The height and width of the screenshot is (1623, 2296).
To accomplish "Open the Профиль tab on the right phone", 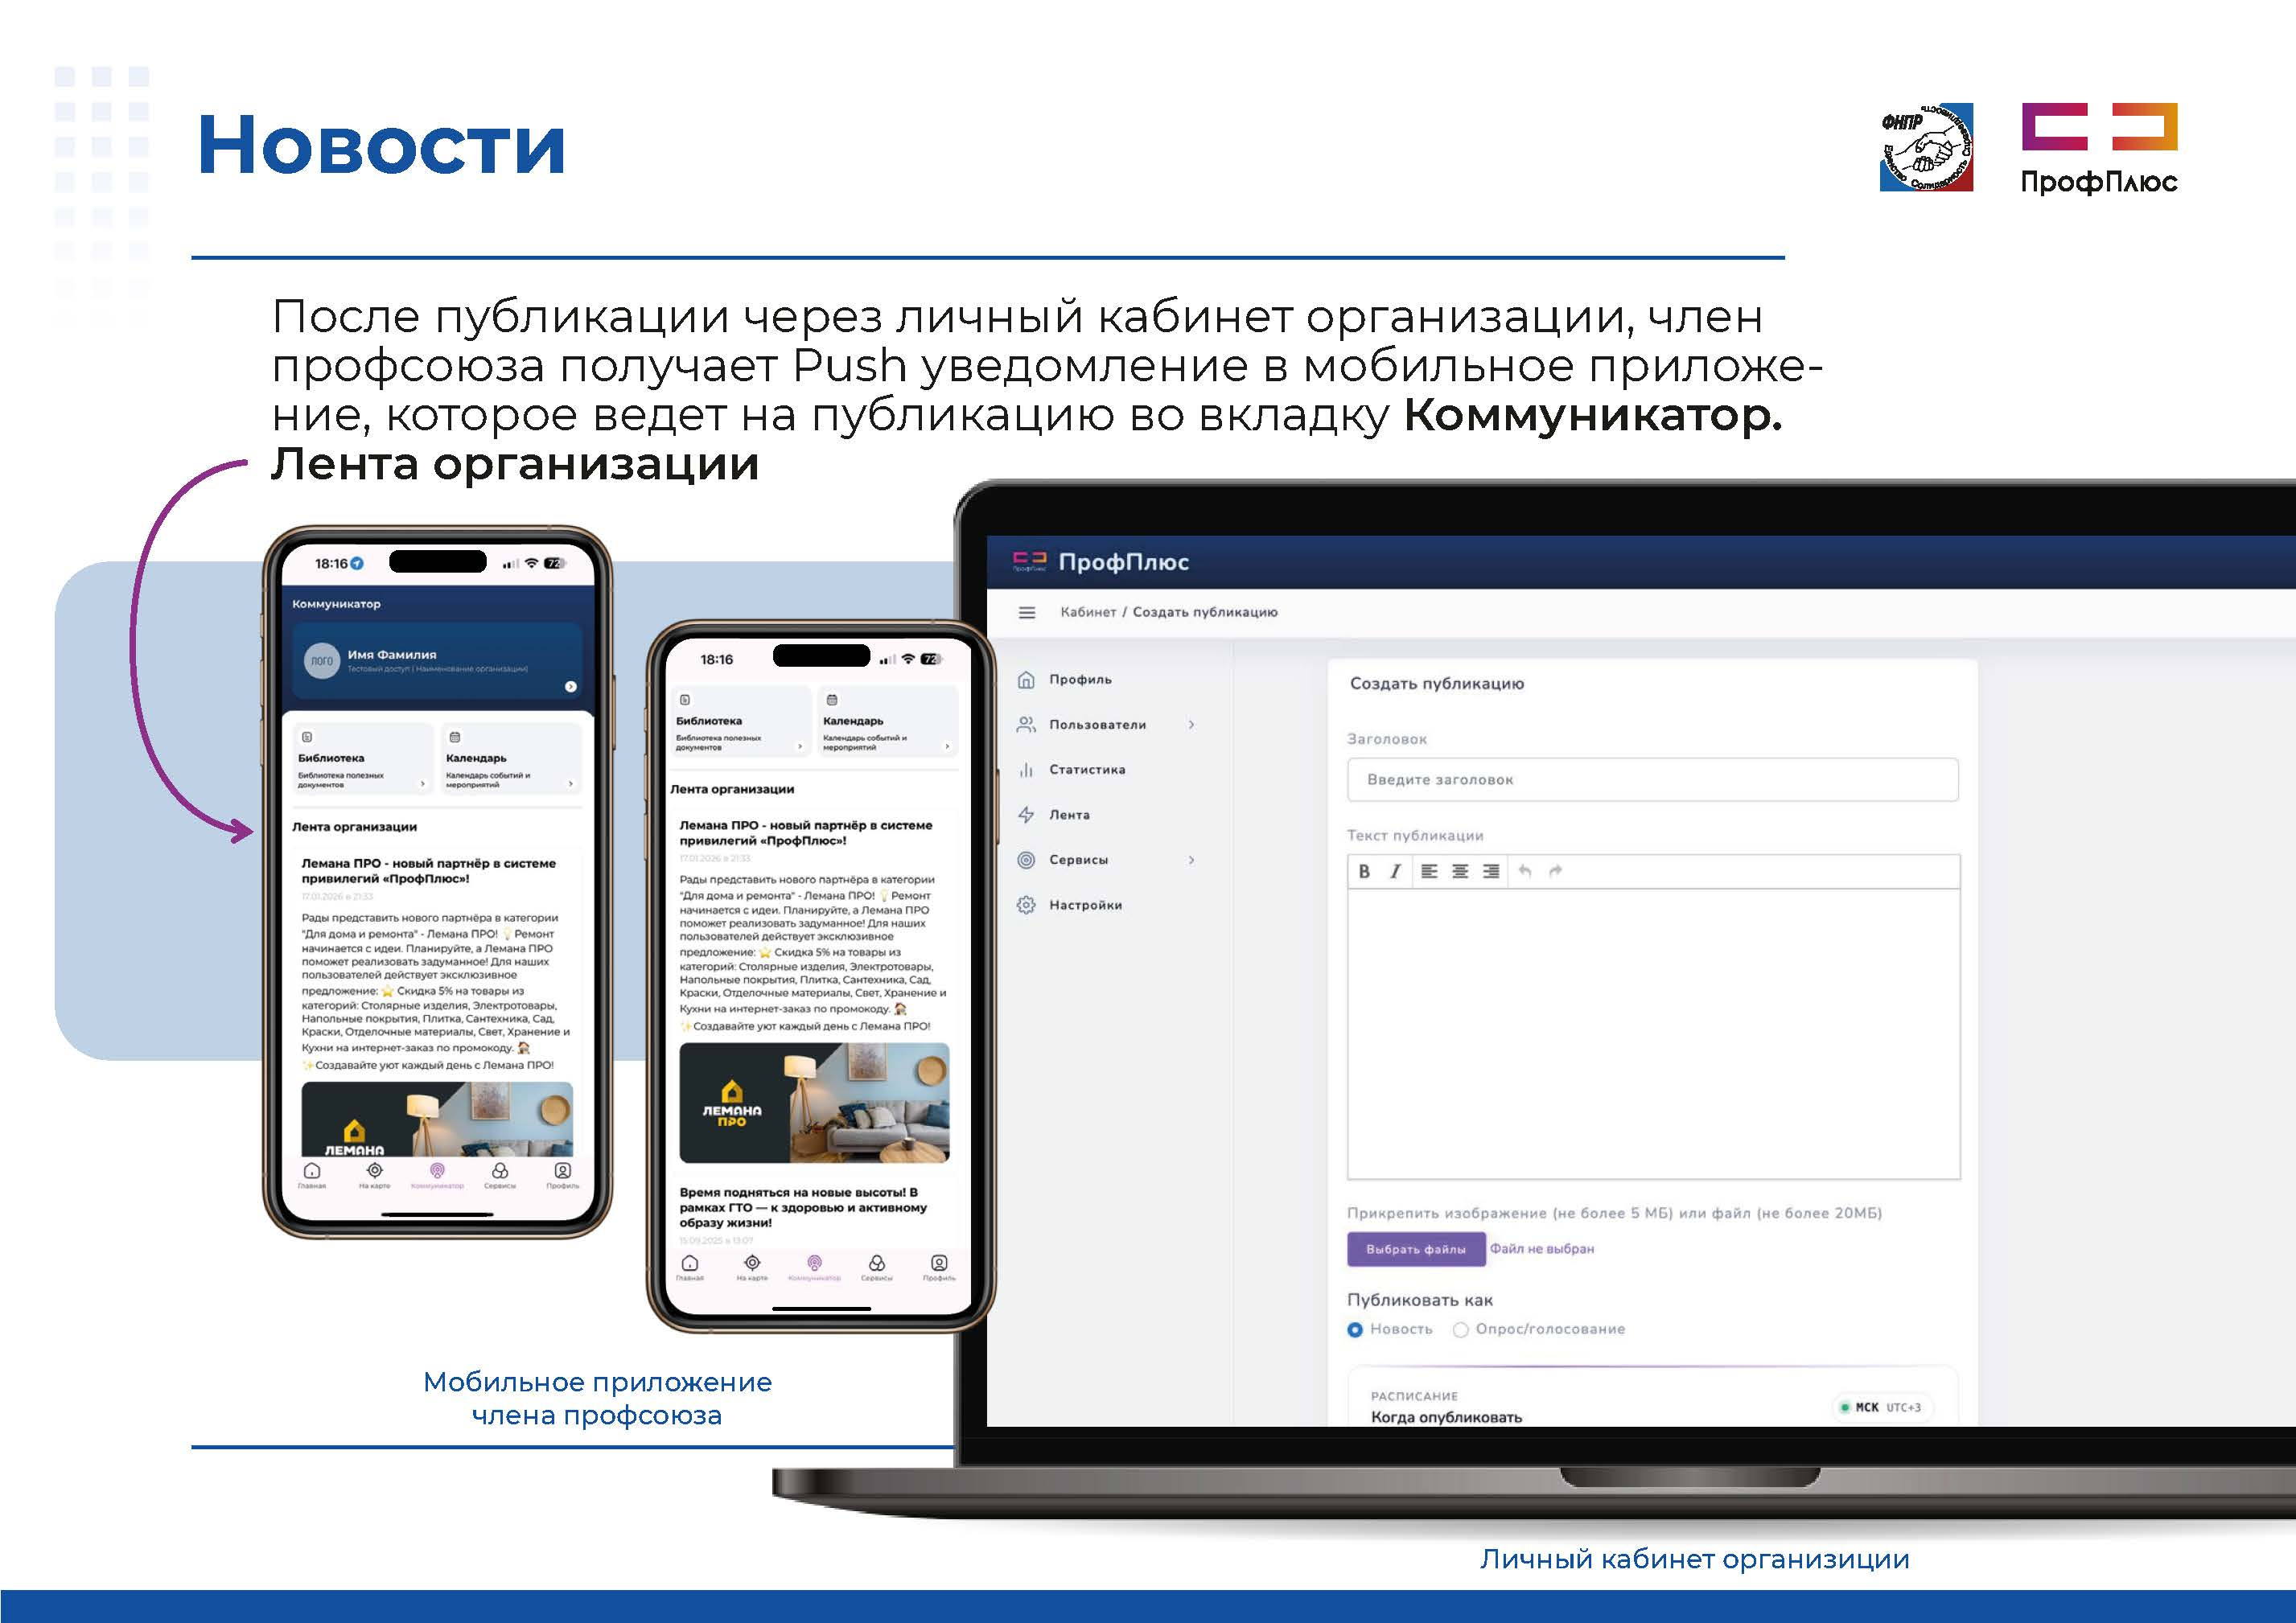I will point(939,1267).
